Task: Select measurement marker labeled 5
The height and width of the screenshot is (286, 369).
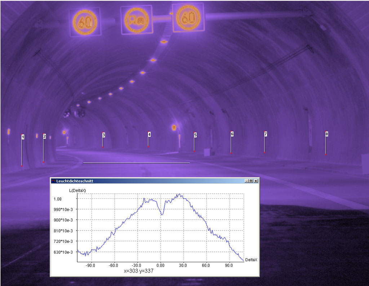Action: pyautogui.click(x=195, y=135)
